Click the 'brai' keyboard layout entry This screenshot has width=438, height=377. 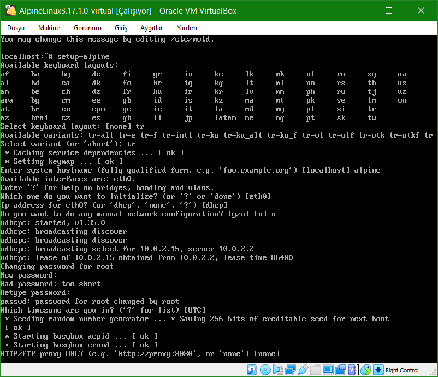39,118
